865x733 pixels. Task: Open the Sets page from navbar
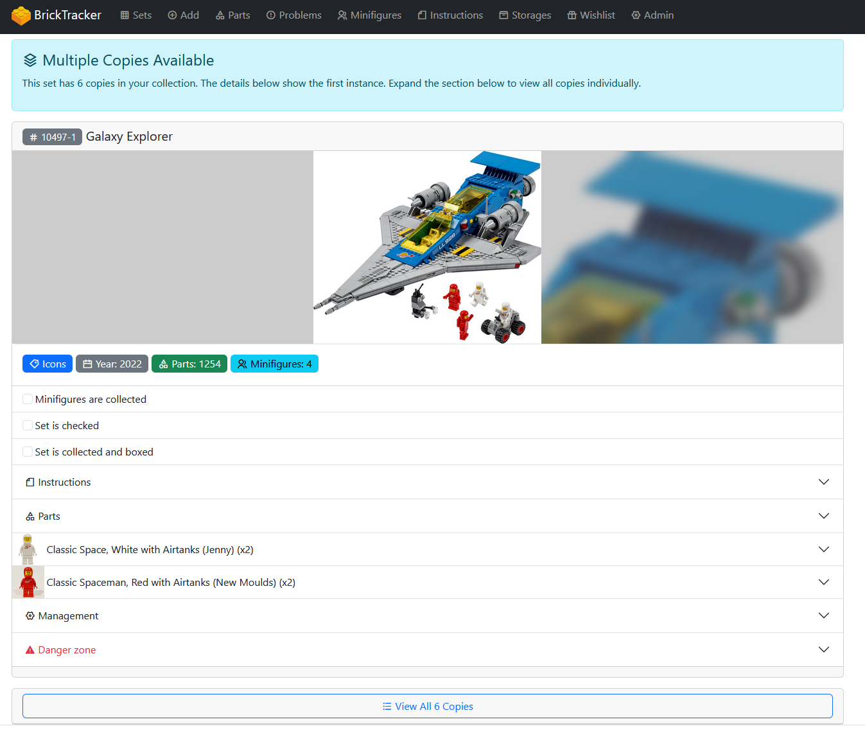pos(136,15)
